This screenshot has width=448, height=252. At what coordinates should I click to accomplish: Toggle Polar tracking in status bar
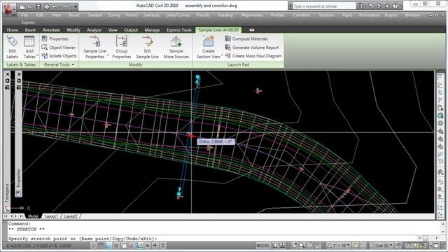tap(116, 246)
